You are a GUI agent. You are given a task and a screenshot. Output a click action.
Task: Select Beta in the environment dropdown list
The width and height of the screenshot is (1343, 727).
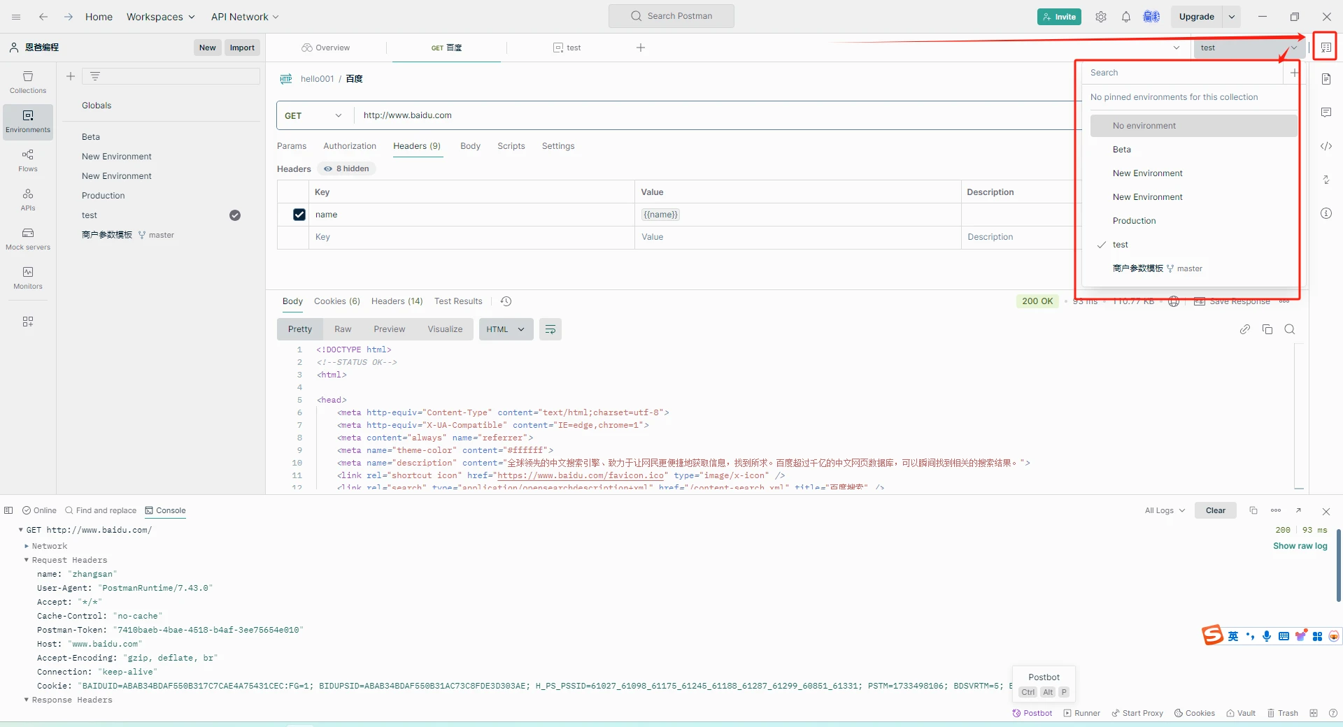[x=1193, y=150]
